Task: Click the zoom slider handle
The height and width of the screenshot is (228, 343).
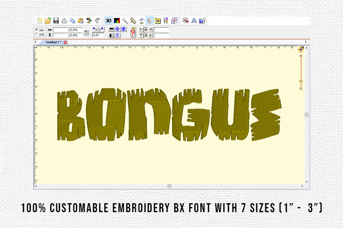Action: 301,81
